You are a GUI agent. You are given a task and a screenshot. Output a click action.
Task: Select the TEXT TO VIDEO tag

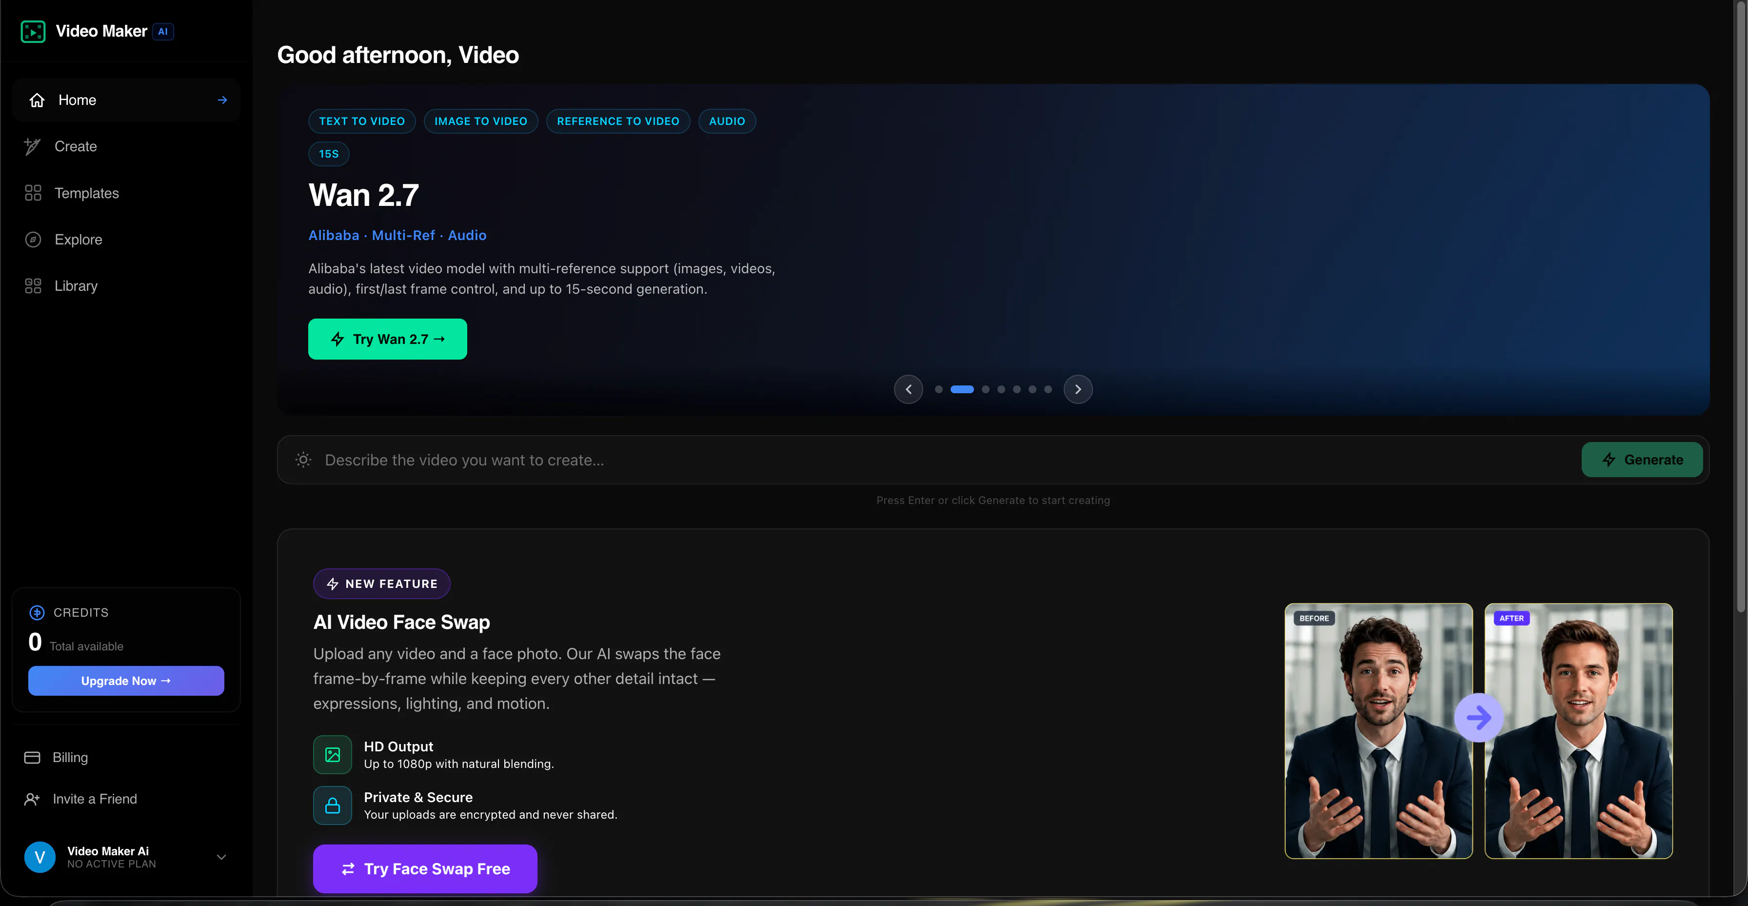click(362, 121)
